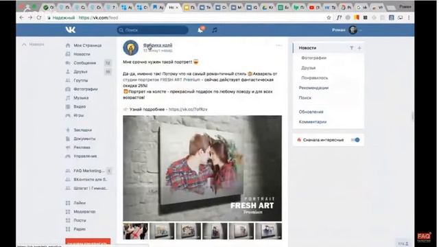Viewport: 439px width, 247px height.
Task: Open the last thumbnail in the photo row
Action: click(x=268, y=231)
